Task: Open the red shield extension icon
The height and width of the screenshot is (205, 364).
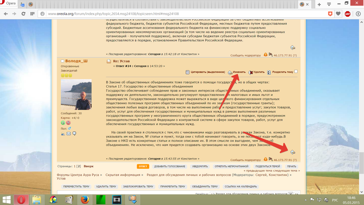Action: [x=330, y=14]
